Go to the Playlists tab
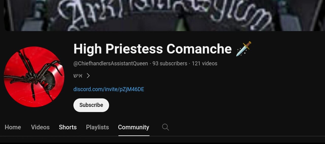This screenshot has height=144, width=325. (x=97, y=127)
